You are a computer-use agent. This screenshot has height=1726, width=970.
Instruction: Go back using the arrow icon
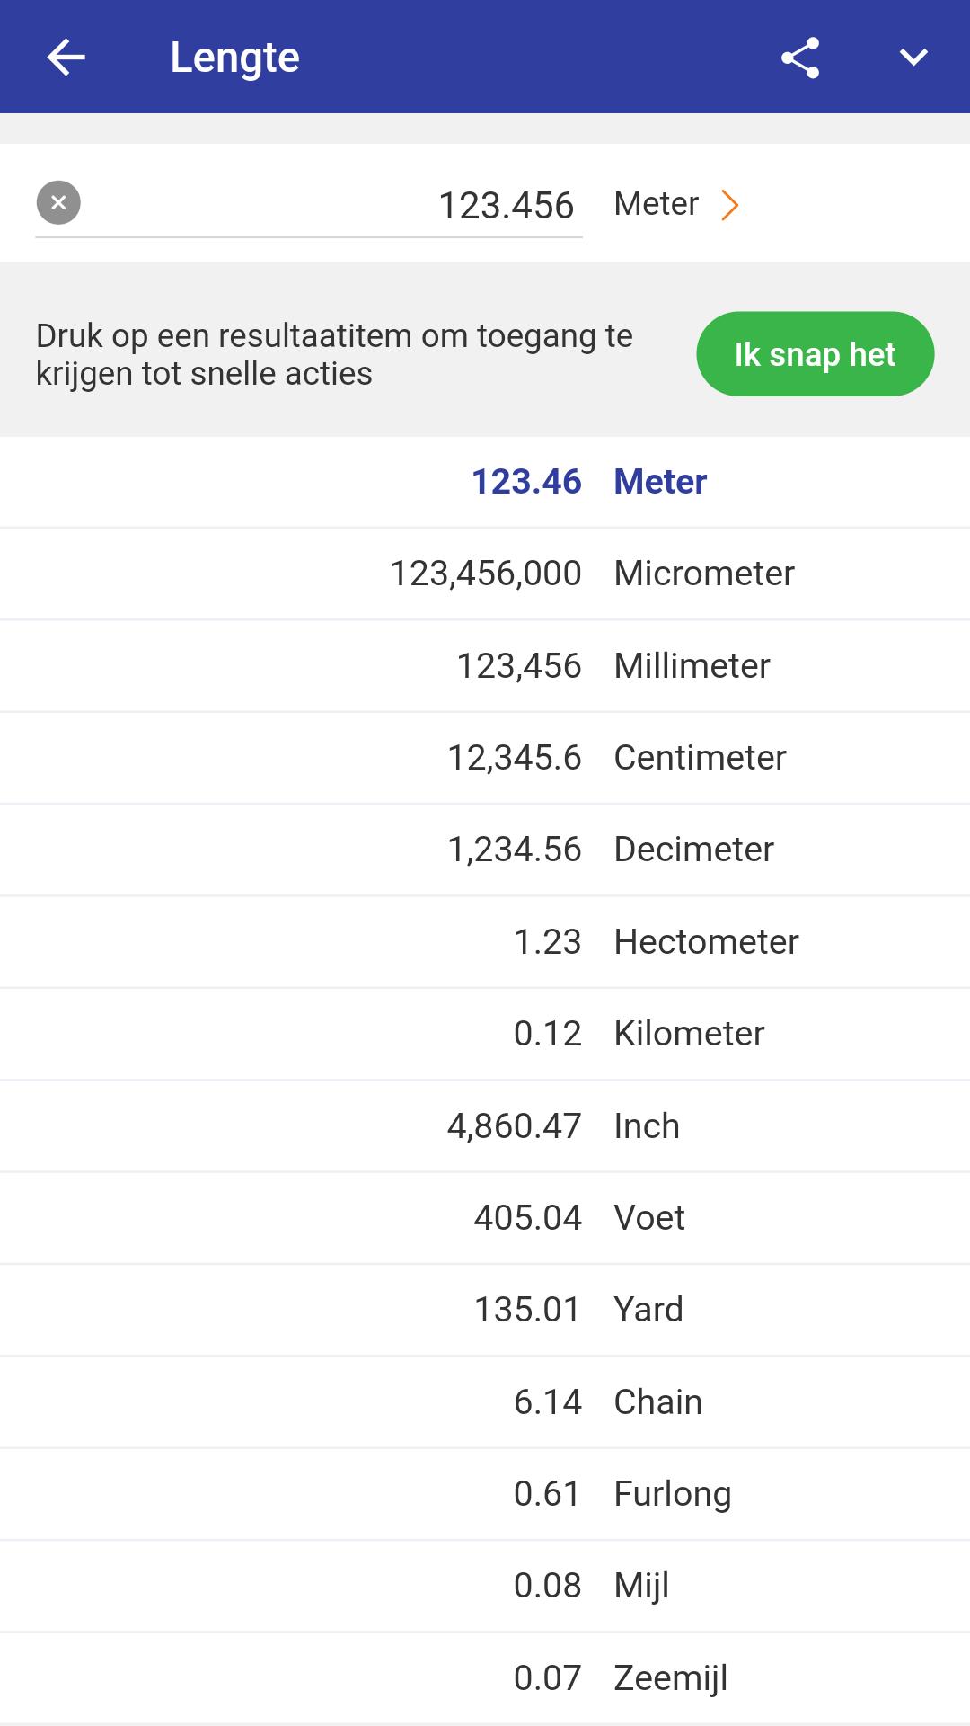coord(66,58)
